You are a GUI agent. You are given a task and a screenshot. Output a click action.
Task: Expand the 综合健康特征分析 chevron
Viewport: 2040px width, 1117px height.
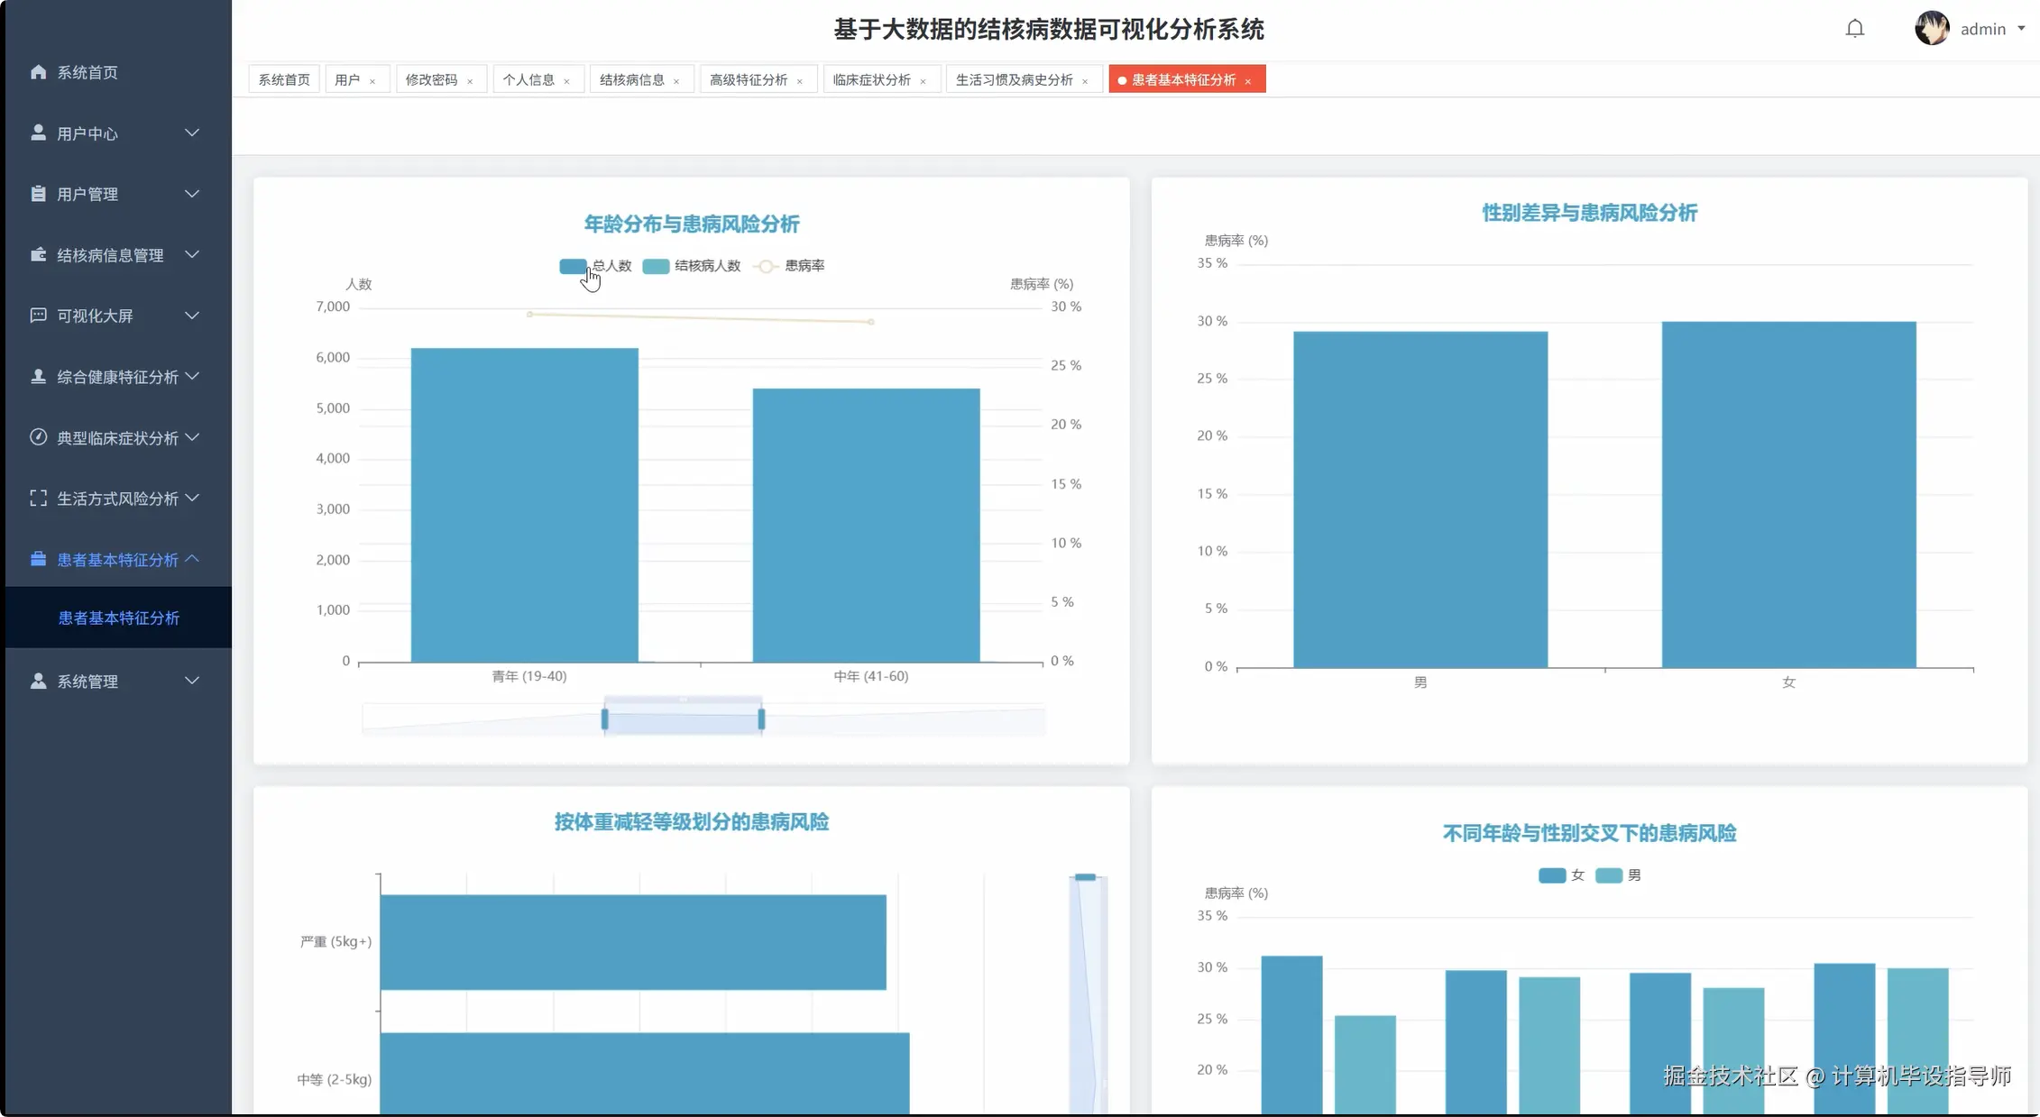[192, 376]
